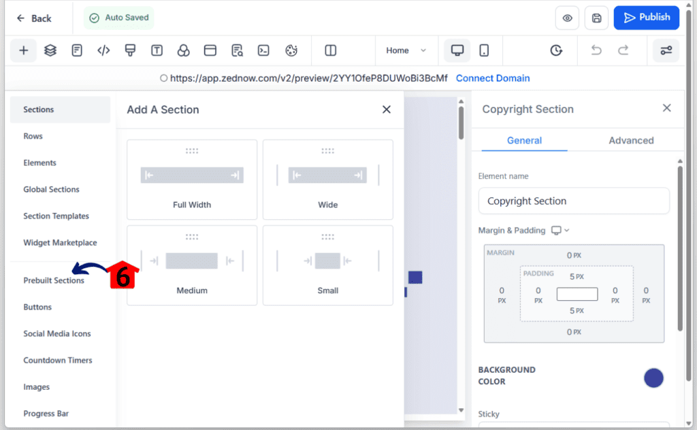Open the custom code icon

coord(103,50)
